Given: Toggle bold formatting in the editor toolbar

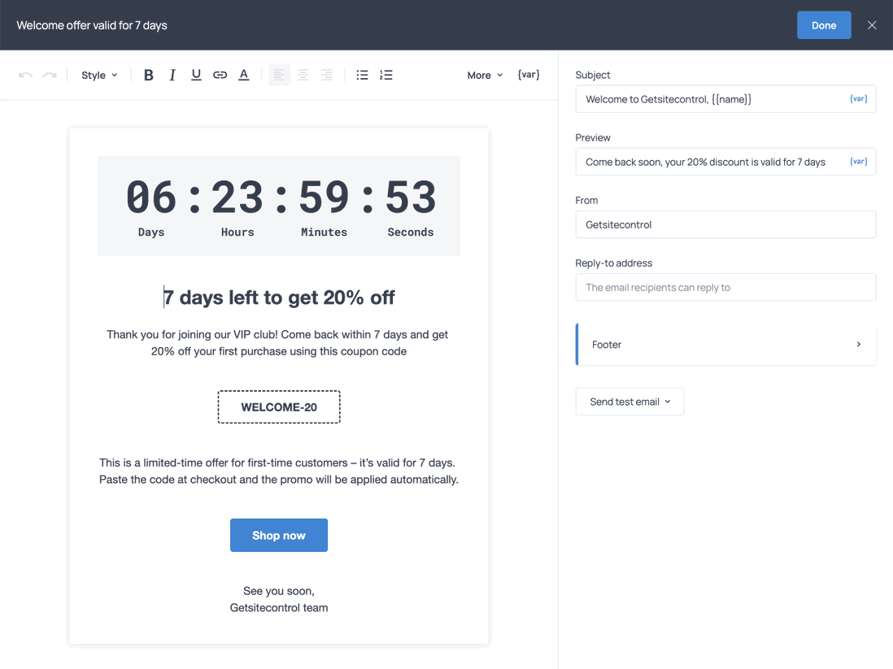Looking at the screenshot, I should point(149,74).
